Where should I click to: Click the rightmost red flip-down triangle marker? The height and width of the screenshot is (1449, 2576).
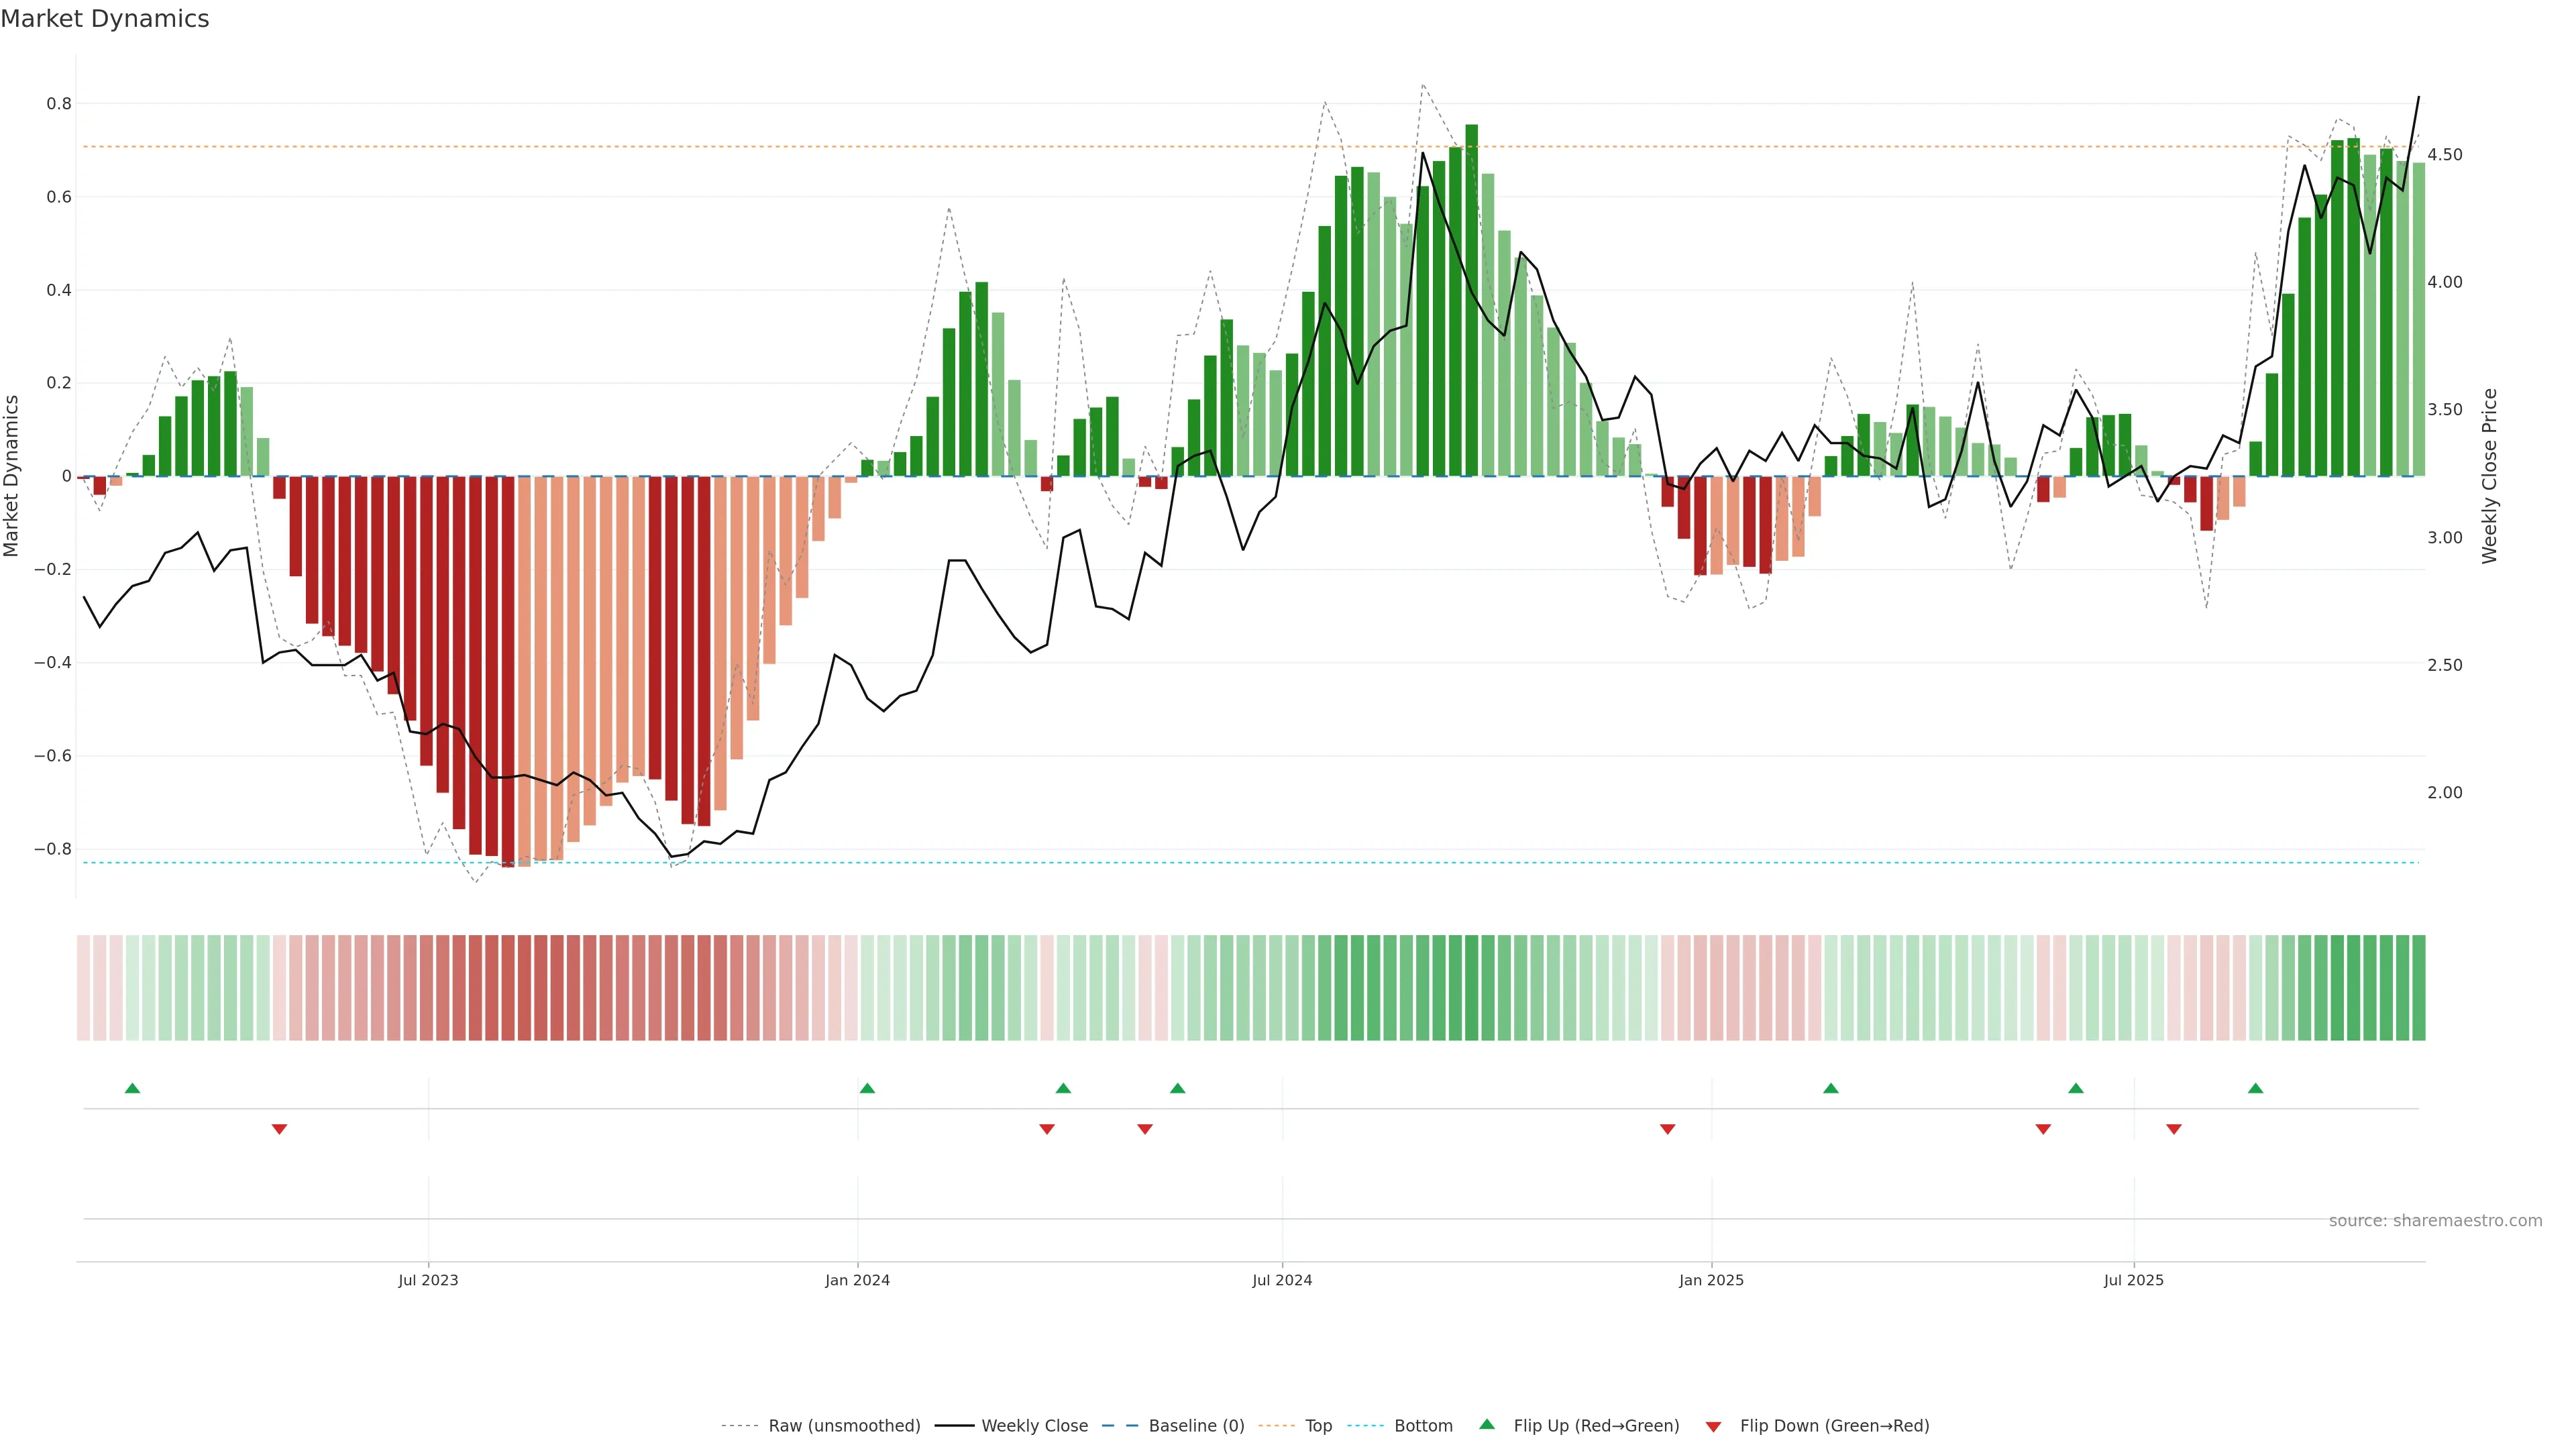click(2174, 1129)
